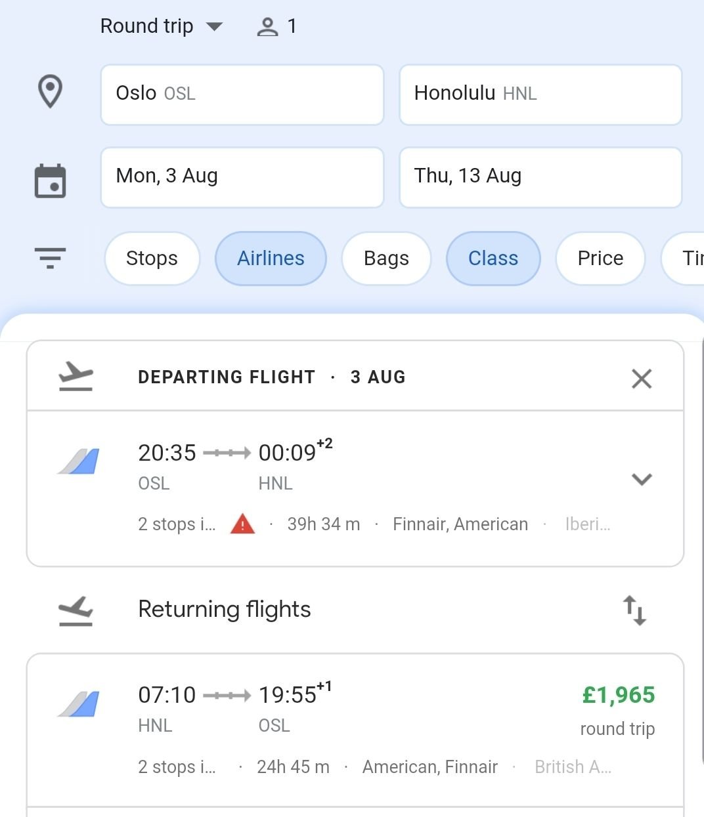Click the calendar icon
The height and width of the screenshot is (817, 704).
50,180
